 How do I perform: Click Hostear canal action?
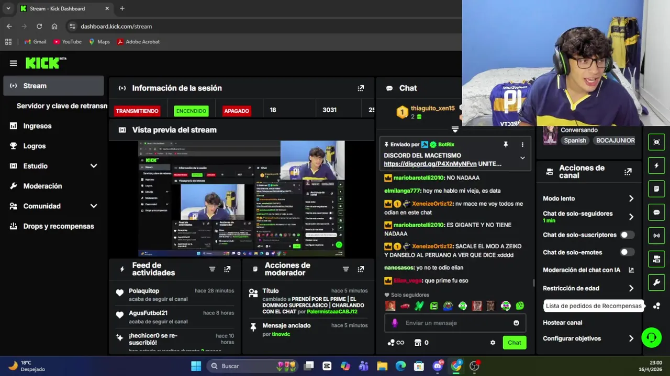pos(562,323)
